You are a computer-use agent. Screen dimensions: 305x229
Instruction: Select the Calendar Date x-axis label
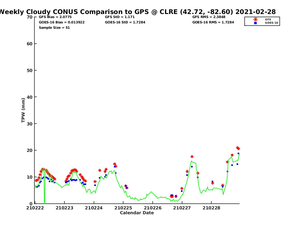tap(137, 213)
